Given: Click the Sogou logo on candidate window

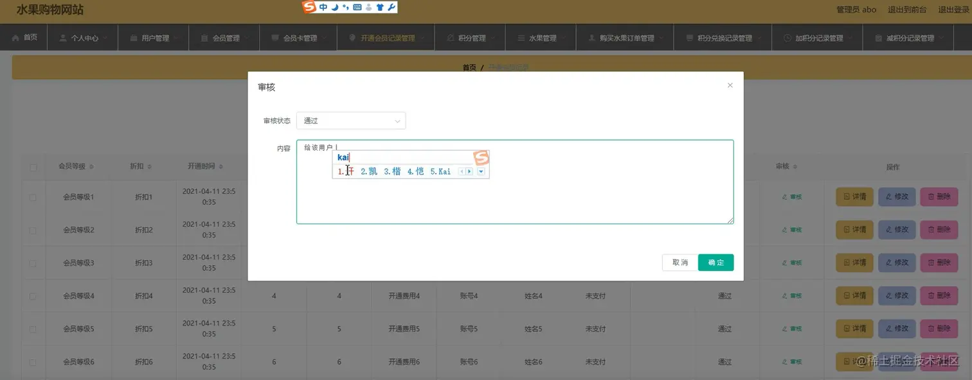Looking at the screenshot, I should [x=482, y=158].
